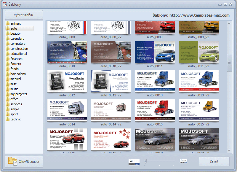The image size is (237, 172).
Task: Select template auto_0012_v2
Action: 111,81
